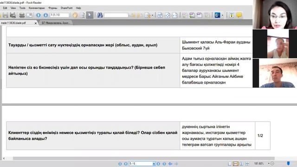Enable Single Page view mode
This screenshot has height=167, width=297.
pos(230,164)
